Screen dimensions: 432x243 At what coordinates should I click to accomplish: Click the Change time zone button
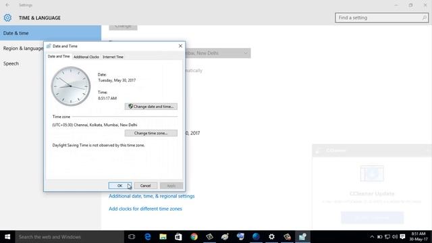[x=151, y=133]
